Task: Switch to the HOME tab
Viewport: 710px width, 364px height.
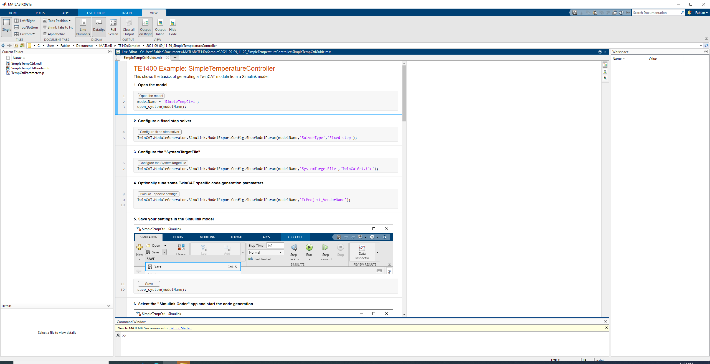Action: pos(13,13)
